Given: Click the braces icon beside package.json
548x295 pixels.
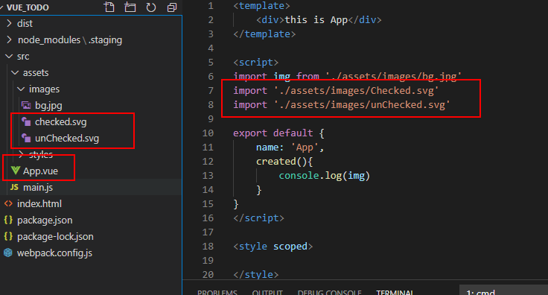Looking at the screenshot, I should 8,220.
